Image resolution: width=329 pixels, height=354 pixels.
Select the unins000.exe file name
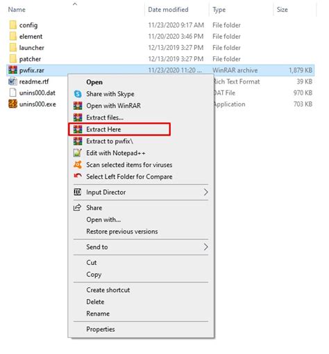[37, 104]
